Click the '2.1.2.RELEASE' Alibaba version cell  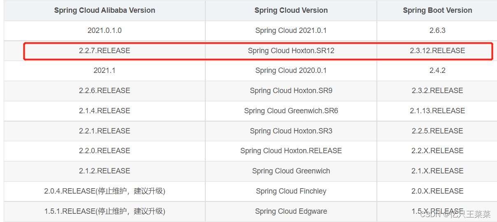click(105, 171)
